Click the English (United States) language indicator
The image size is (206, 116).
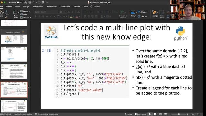(x=23, y=114)
